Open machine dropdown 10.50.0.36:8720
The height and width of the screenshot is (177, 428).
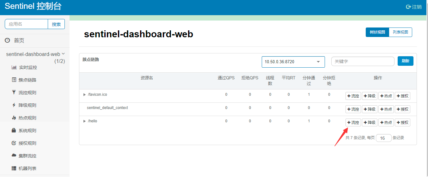[293, 62]
